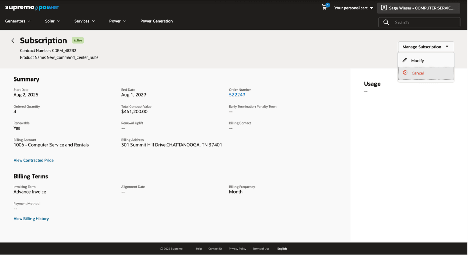
Task: Click billing address 301 Summit Hill Drive
Action: pos(172,145)
